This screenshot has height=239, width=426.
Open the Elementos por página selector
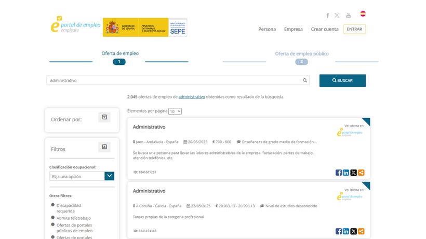coord(175,111)
